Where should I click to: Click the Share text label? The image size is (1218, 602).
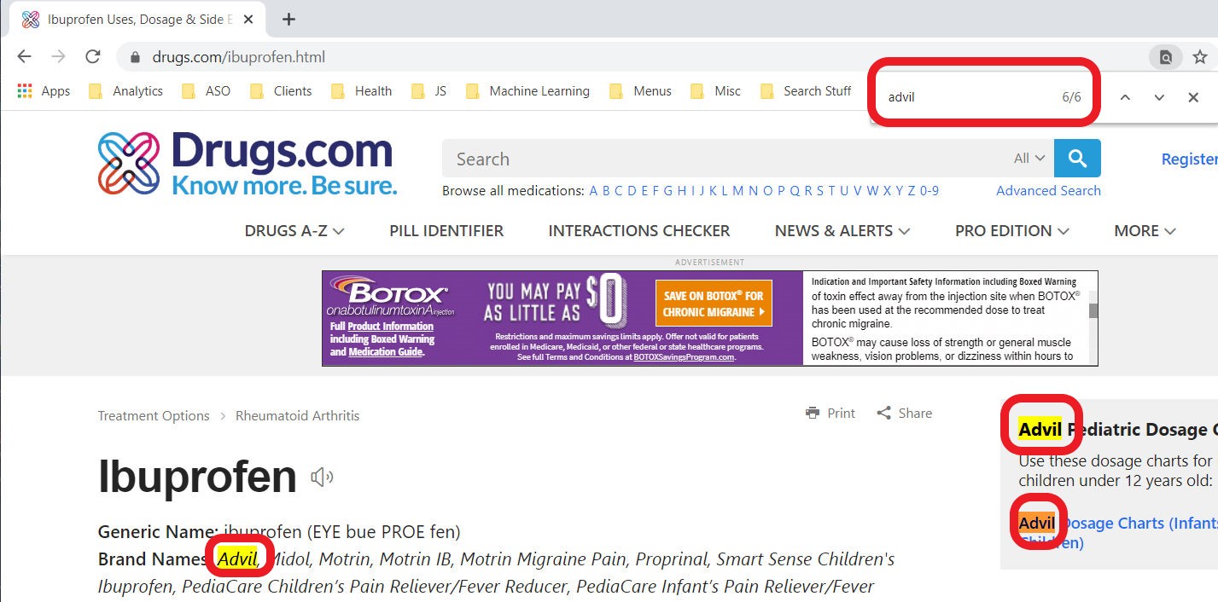click(x=915, y=413)
